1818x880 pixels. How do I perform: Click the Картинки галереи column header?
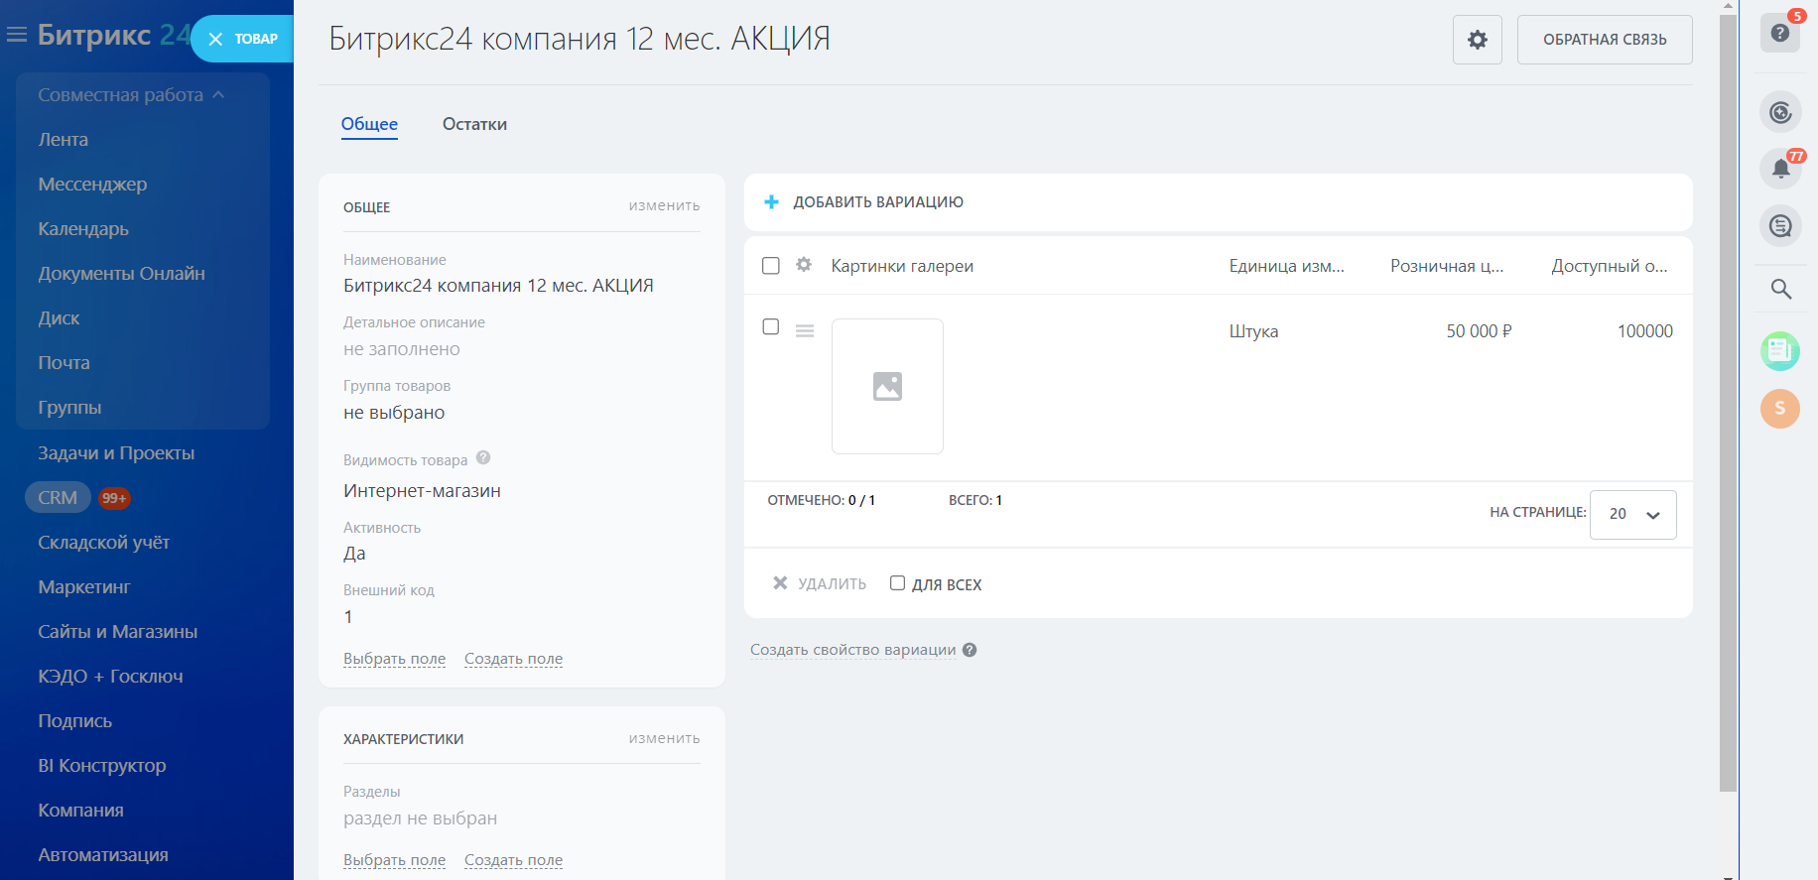(x=902, y=266)
